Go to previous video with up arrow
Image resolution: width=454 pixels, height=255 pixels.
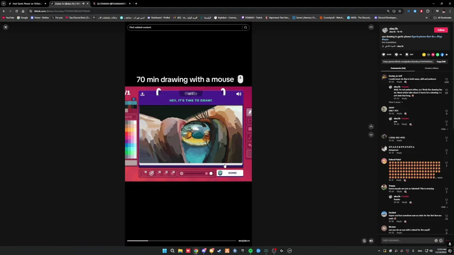(371, 126)
